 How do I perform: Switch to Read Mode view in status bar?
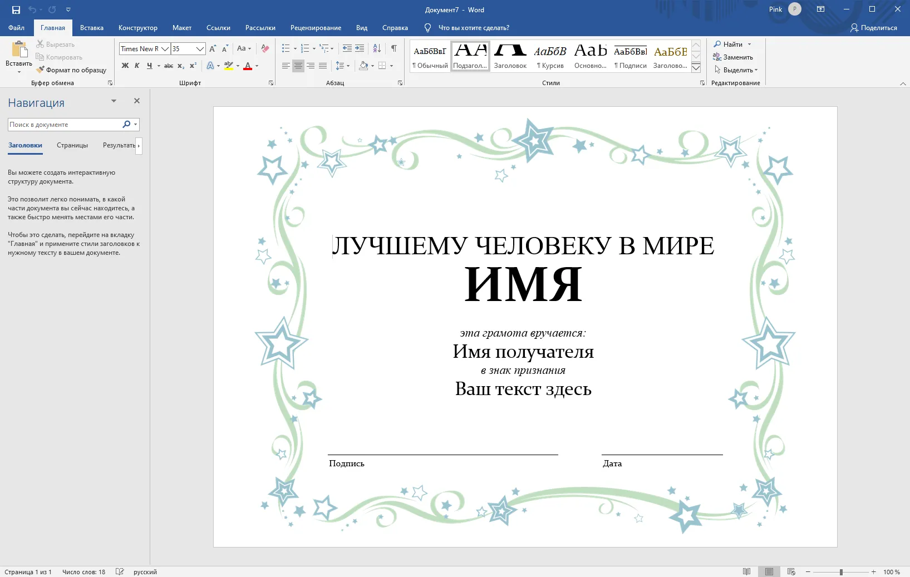pyautogui.click(x=747, y=571)
